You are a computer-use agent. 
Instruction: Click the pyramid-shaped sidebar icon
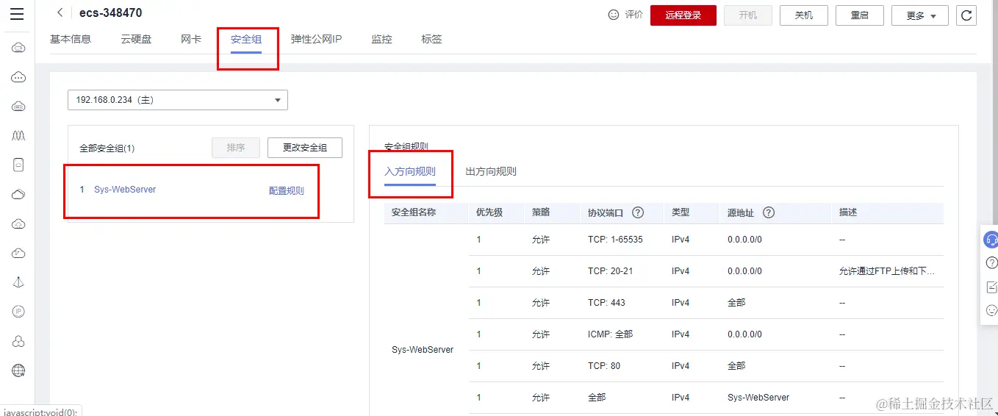click(x=19, y=282)
